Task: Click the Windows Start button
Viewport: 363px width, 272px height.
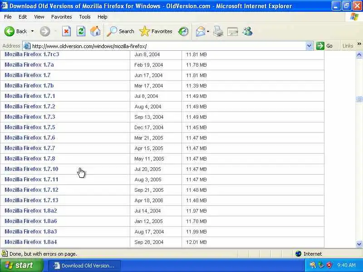Action: click(21, 265)
